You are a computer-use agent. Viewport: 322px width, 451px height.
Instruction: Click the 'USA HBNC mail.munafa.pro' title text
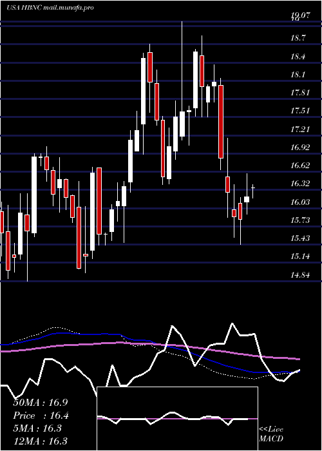click(x=50, y=8)
